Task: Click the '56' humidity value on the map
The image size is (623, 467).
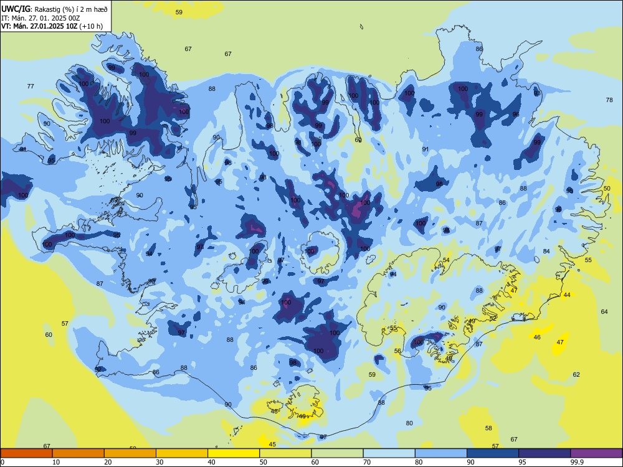Action: click(x=397, y=351)
